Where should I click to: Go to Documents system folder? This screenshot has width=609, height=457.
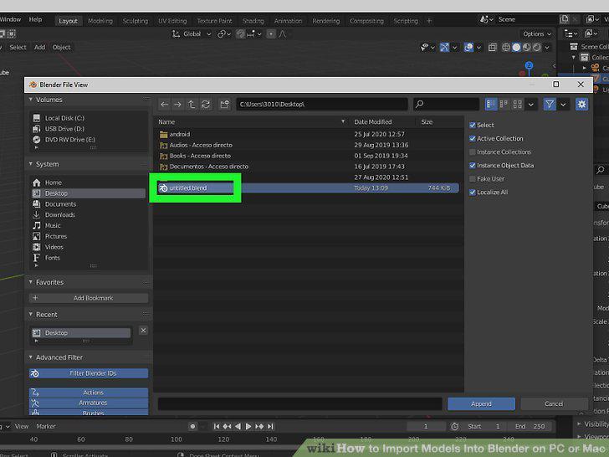(x=88, y=204)
